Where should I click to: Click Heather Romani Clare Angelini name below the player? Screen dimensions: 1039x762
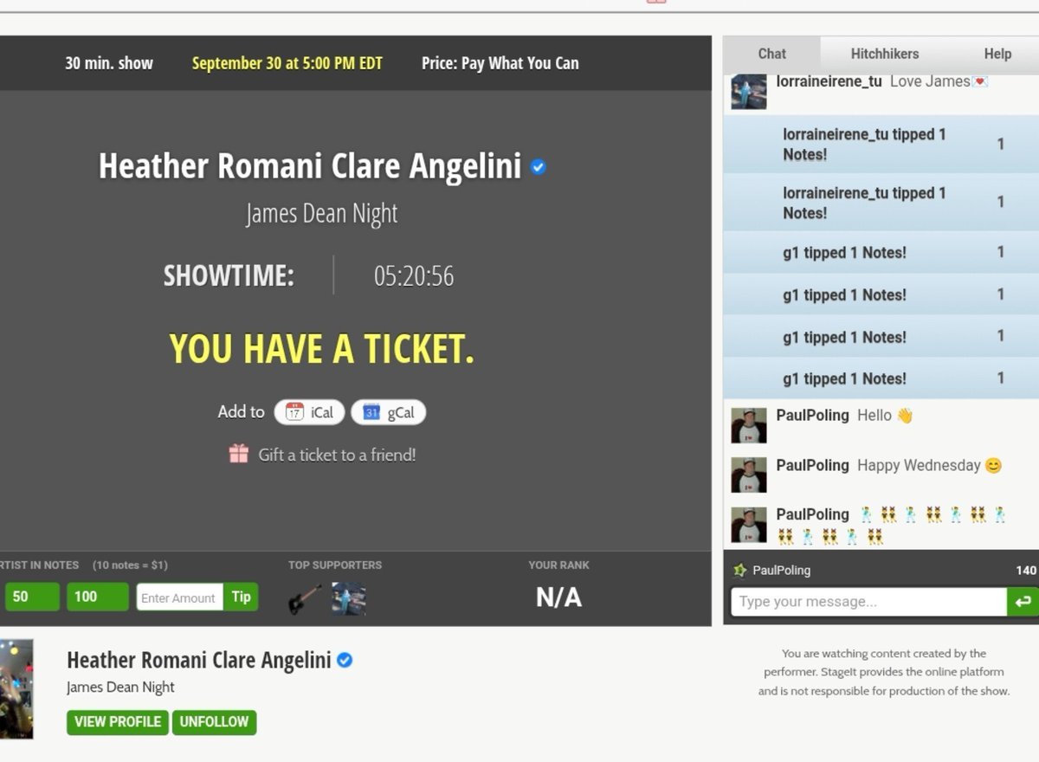click(x=199, y=661)
